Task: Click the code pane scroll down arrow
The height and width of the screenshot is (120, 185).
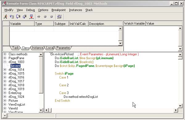Action: coord(180,106)
